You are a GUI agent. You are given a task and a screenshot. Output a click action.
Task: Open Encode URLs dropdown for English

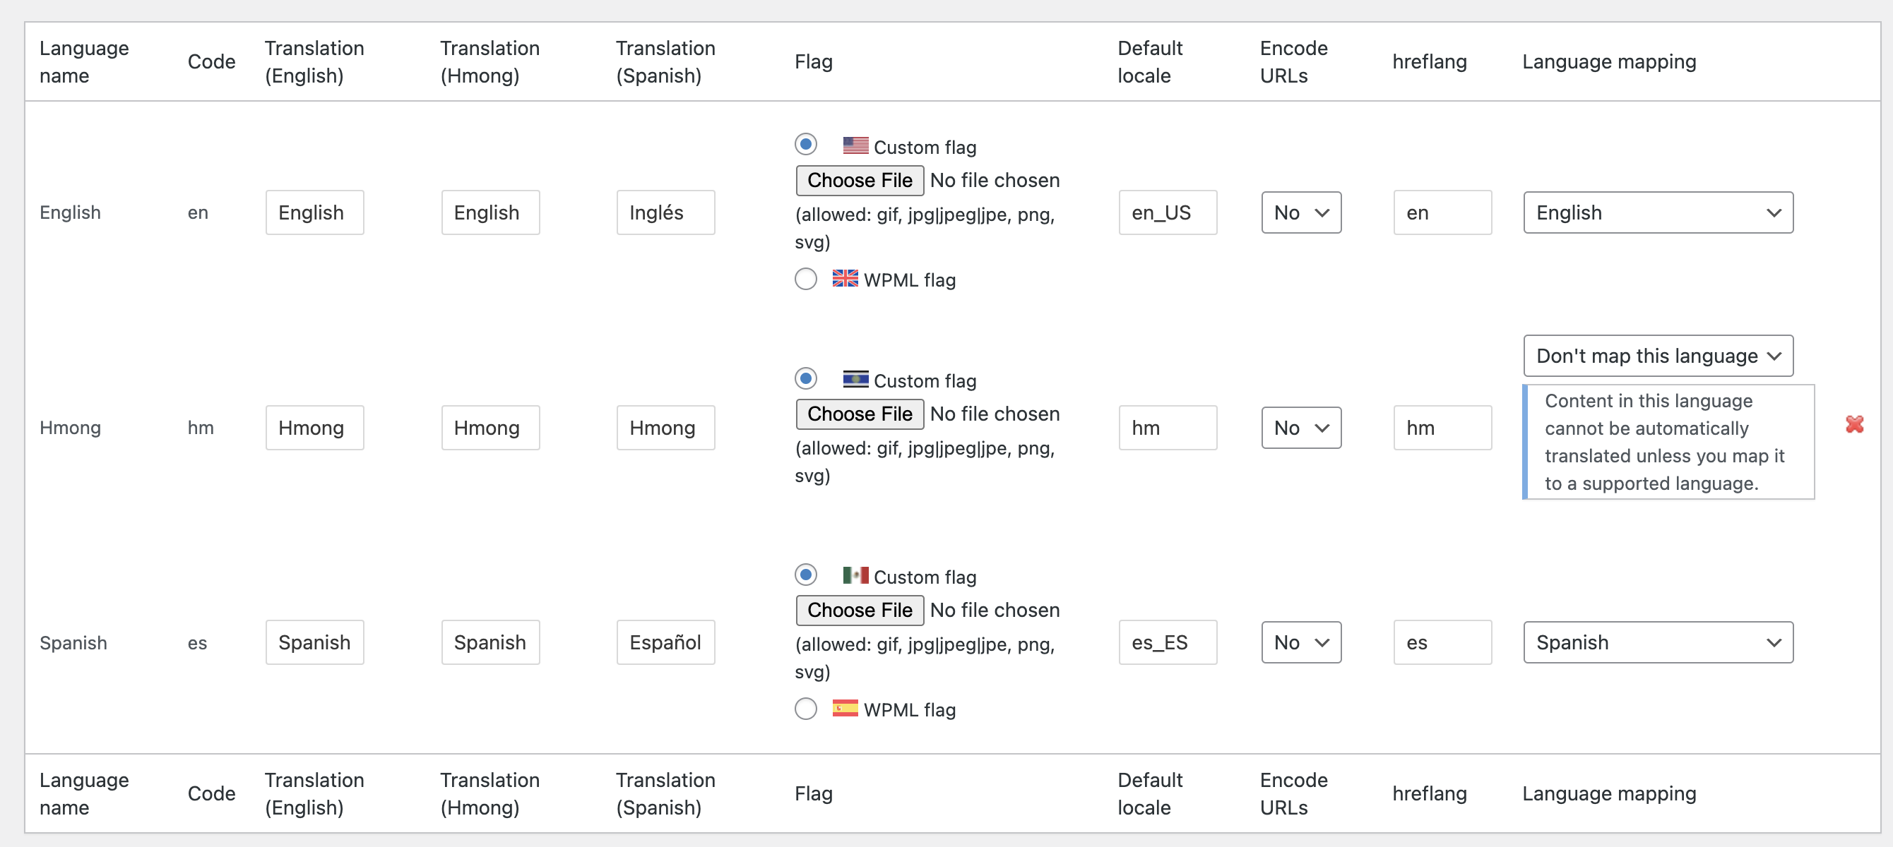click(x=1300, y=212)
